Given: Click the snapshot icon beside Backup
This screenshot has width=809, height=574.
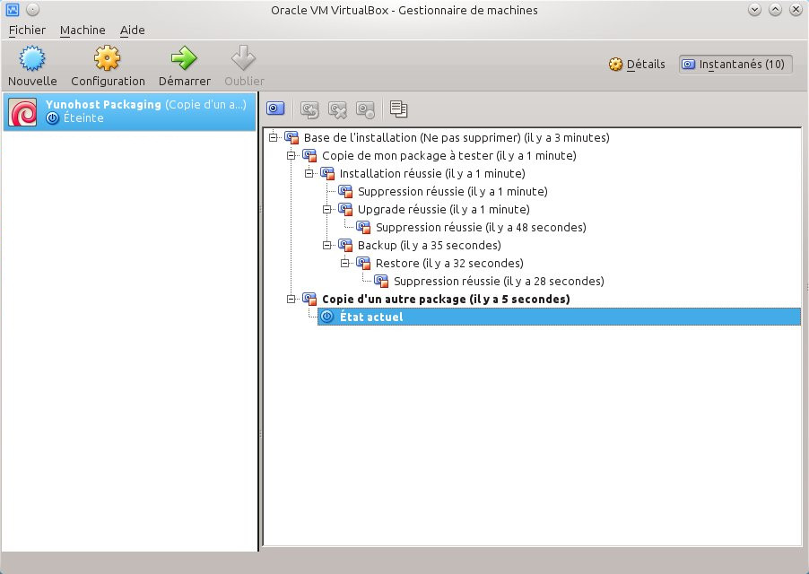Looking at the screenshot, I should 344,245.
